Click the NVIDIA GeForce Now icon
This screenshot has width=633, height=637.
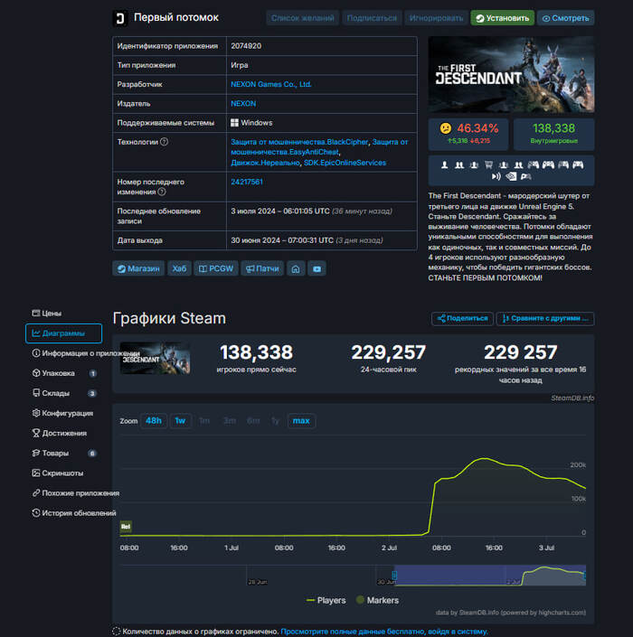[x=511, y=176]
